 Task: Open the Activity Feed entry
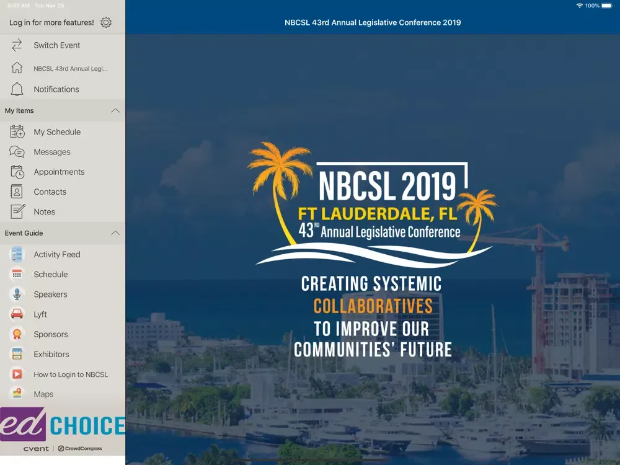(63, 254)
